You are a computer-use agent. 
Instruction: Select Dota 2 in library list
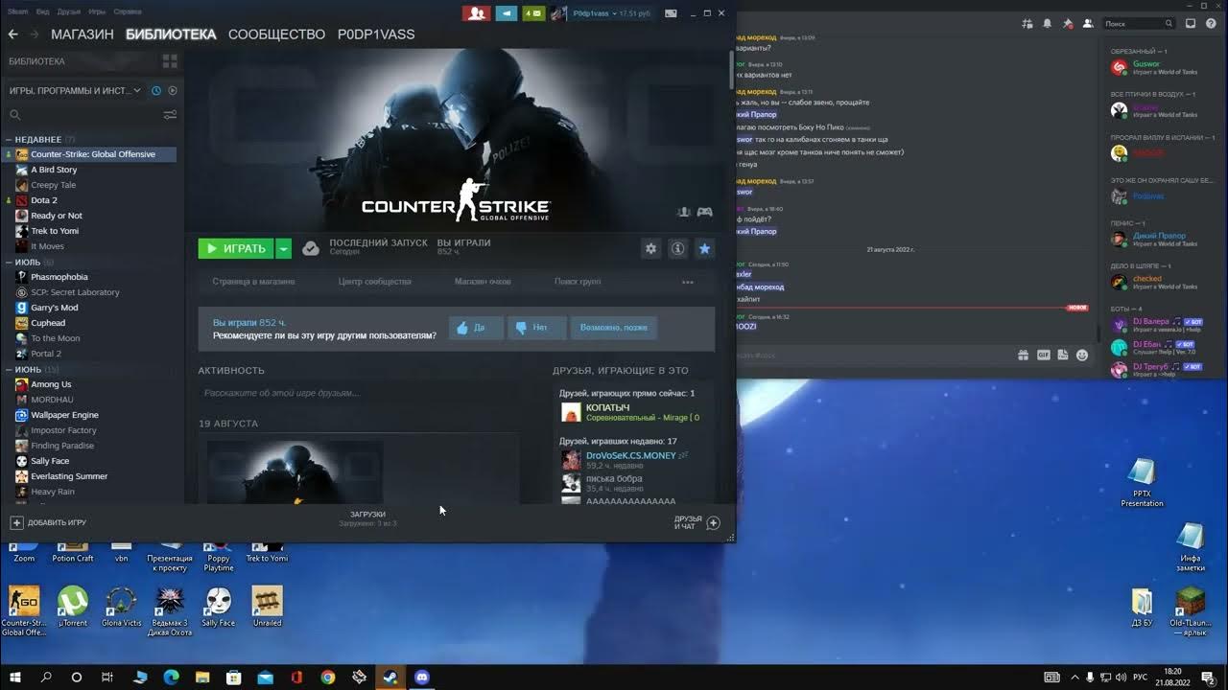coord(44,200)
